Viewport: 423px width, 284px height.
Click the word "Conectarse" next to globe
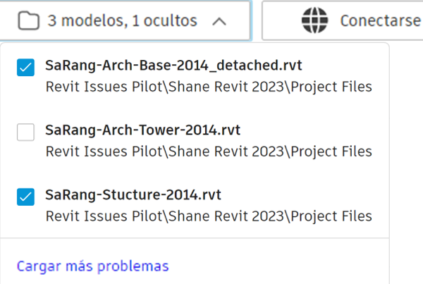point(379,20)
